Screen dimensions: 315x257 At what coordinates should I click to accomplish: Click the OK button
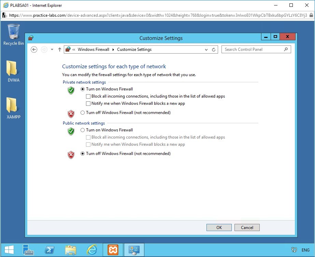(219, 227)
